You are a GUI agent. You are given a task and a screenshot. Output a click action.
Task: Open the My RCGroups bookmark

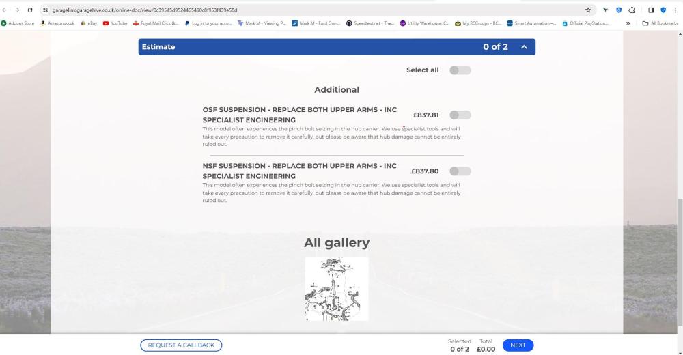pyautogui.click(x=478, y=23)
